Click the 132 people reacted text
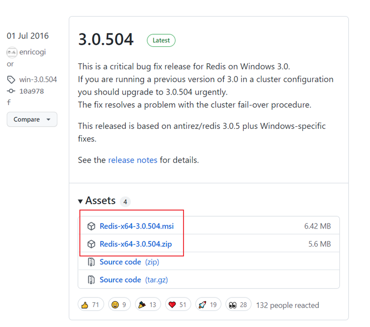Screen dimensions: 370x327 pyautogui.click(x=287, y=305)
